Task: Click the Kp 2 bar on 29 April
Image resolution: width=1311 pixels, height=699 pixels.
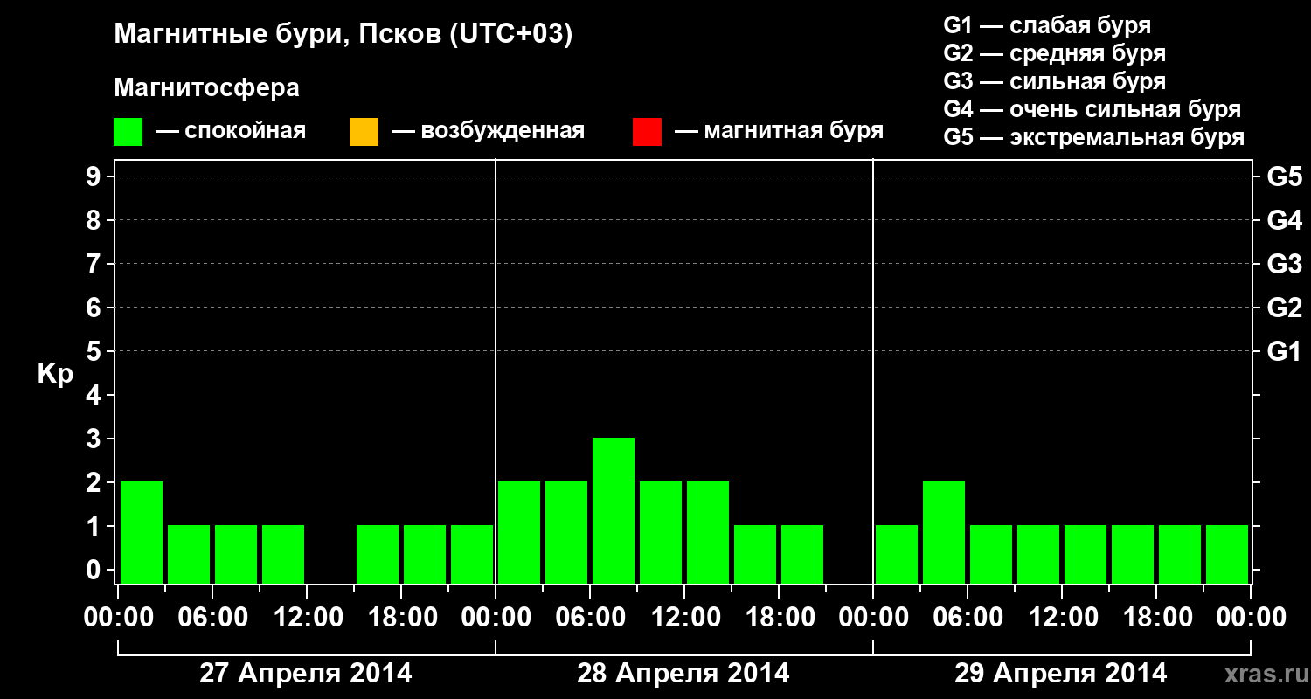Action: pos(944,532)
